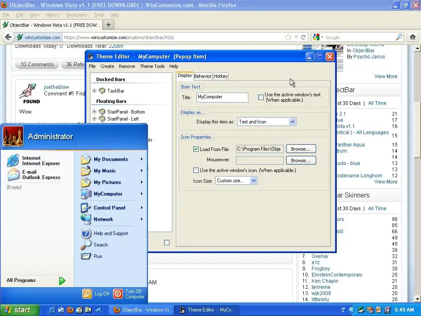Click Browse button for Load From File
Screen dimensions: 421x316
click(x=301, y=149)
